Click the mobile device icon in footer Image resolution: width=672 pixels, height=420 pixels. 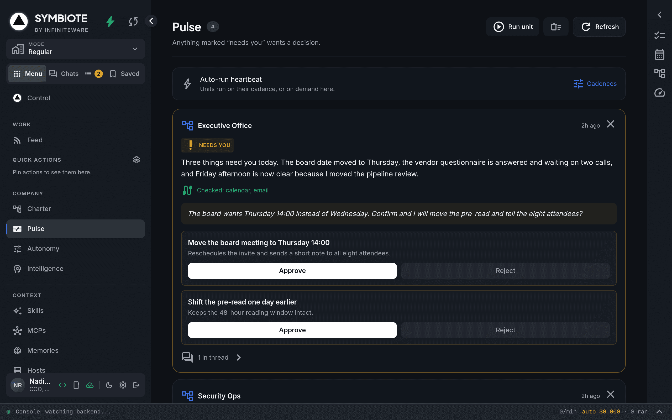[x=76, y=385]
